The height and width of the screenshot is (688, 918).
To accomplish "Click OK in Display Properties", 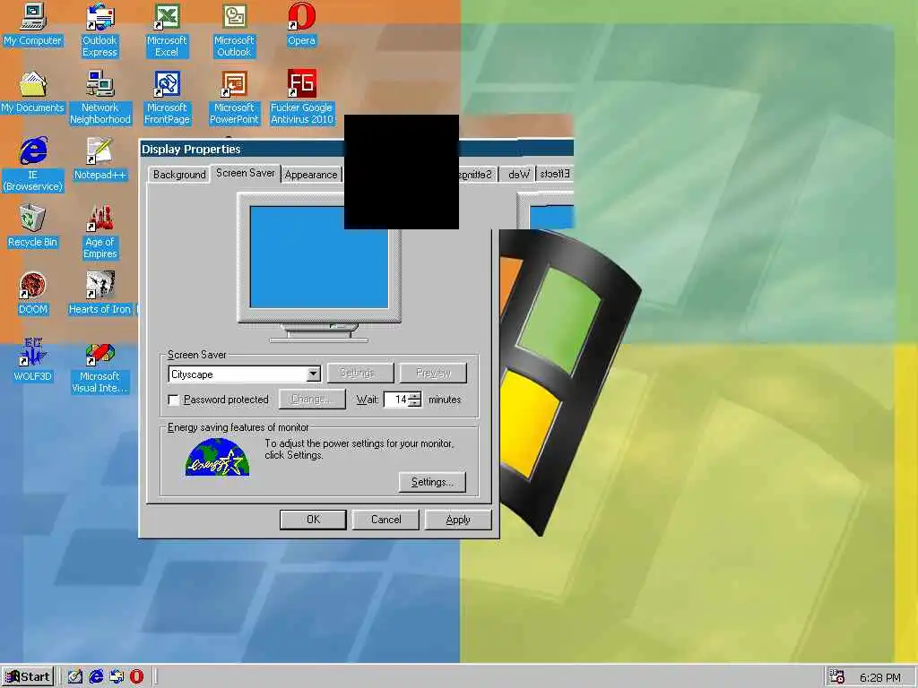I will pos(313,520).
